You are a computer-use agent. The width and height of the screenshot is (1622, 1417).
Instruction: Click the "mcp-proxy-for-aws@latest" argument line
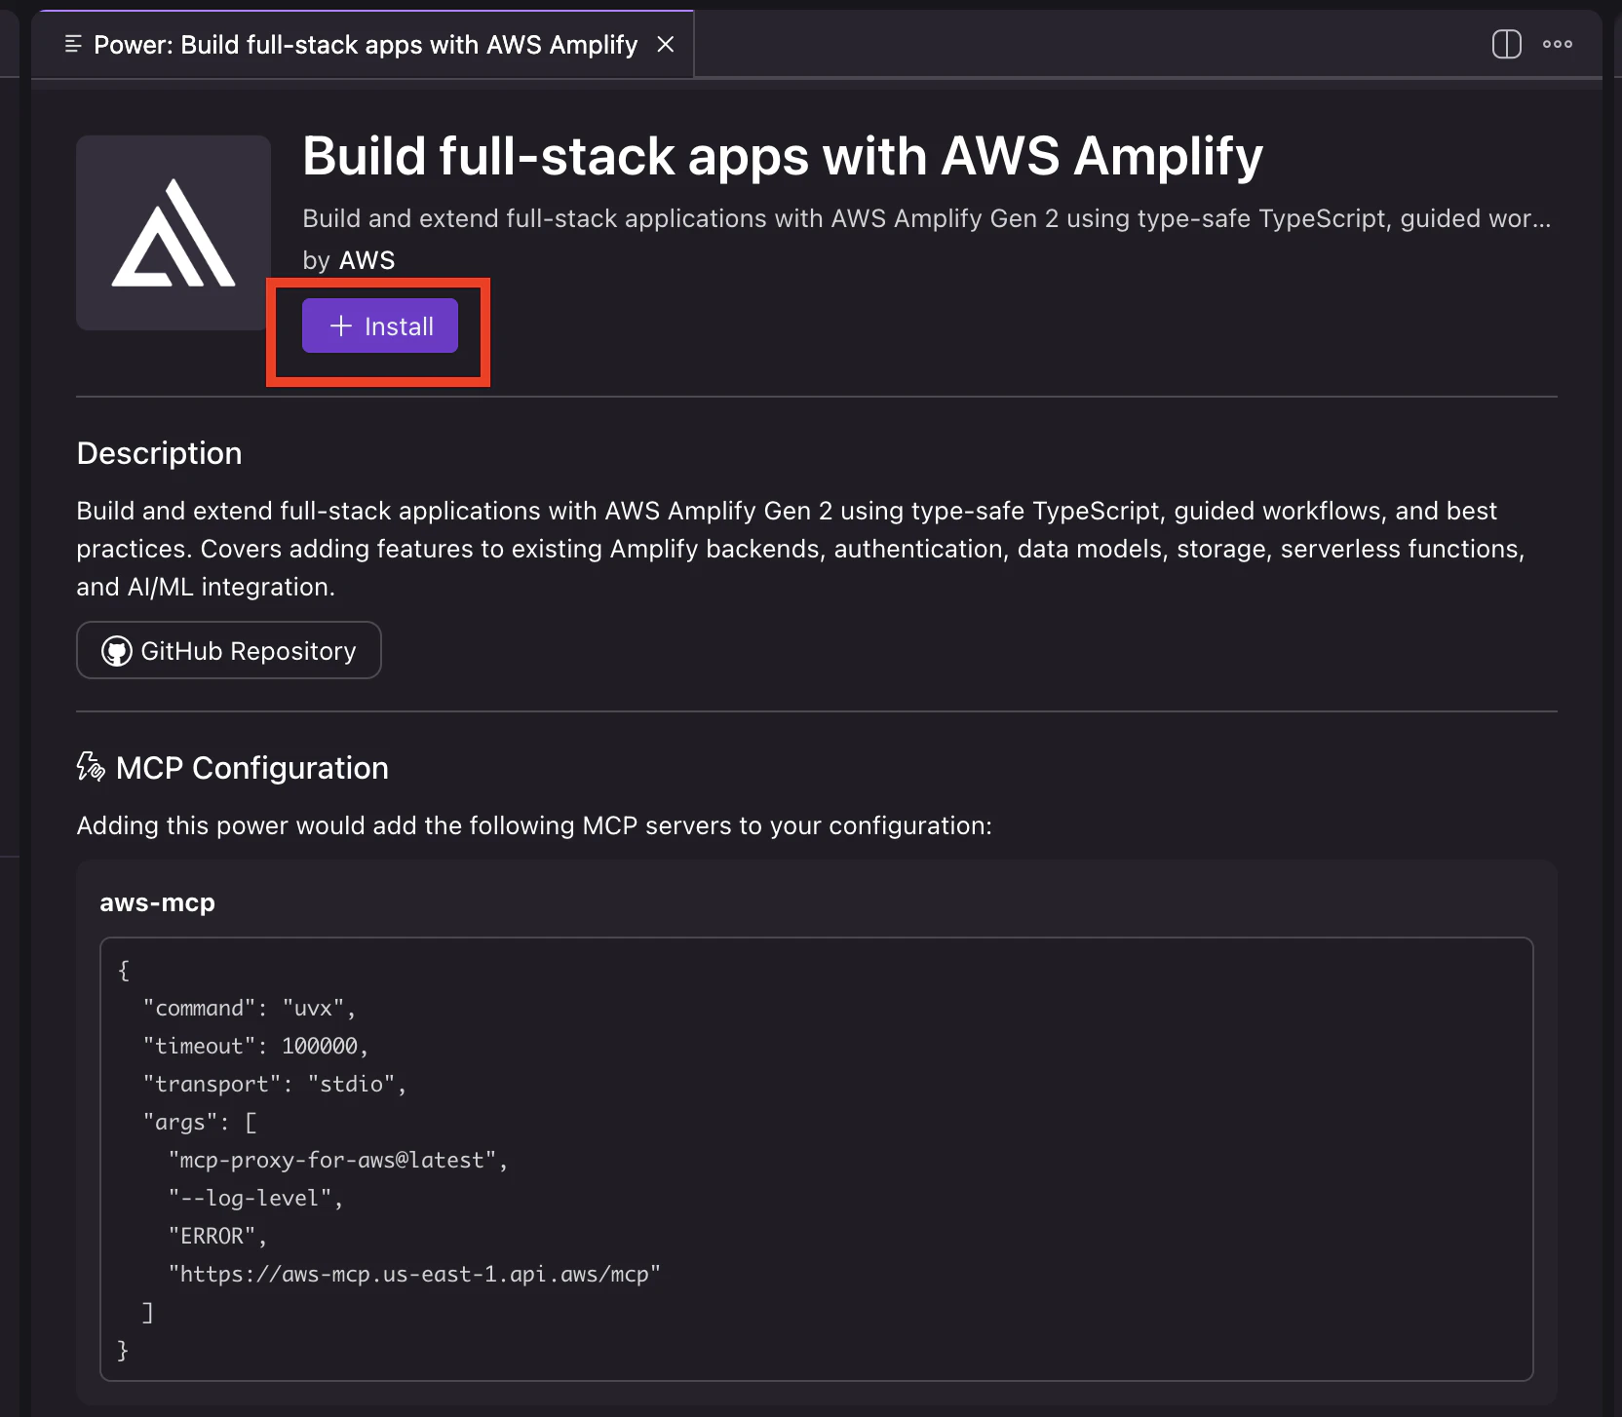point(337,1161)
